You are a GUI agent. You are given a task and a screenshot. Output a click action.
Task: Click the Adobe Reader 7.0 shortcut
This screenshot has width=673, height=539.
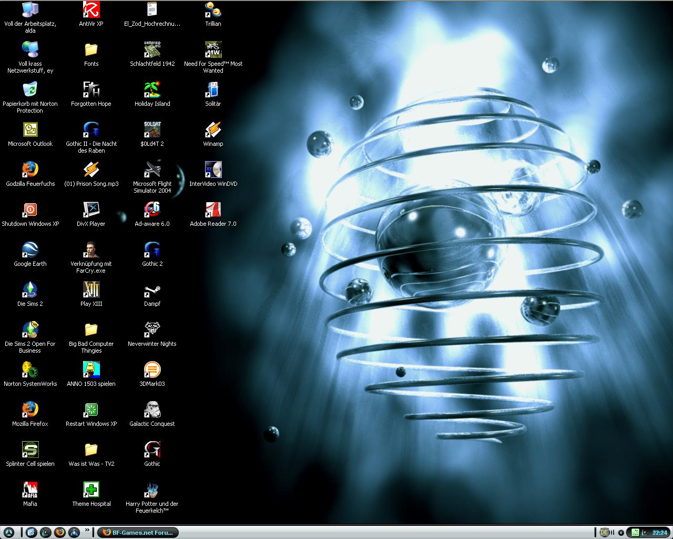point(213,210)
